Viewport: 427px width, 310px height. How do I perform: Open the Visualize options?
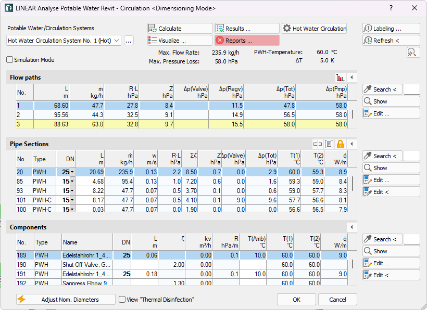180,41
